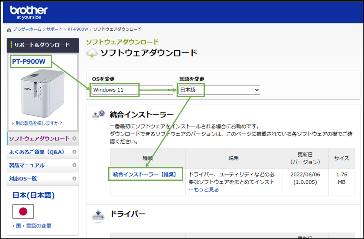Select ソフトウェアダウンロード sidebar menu item
Viewport: 364px width, 239px height.
coord(42,138)
